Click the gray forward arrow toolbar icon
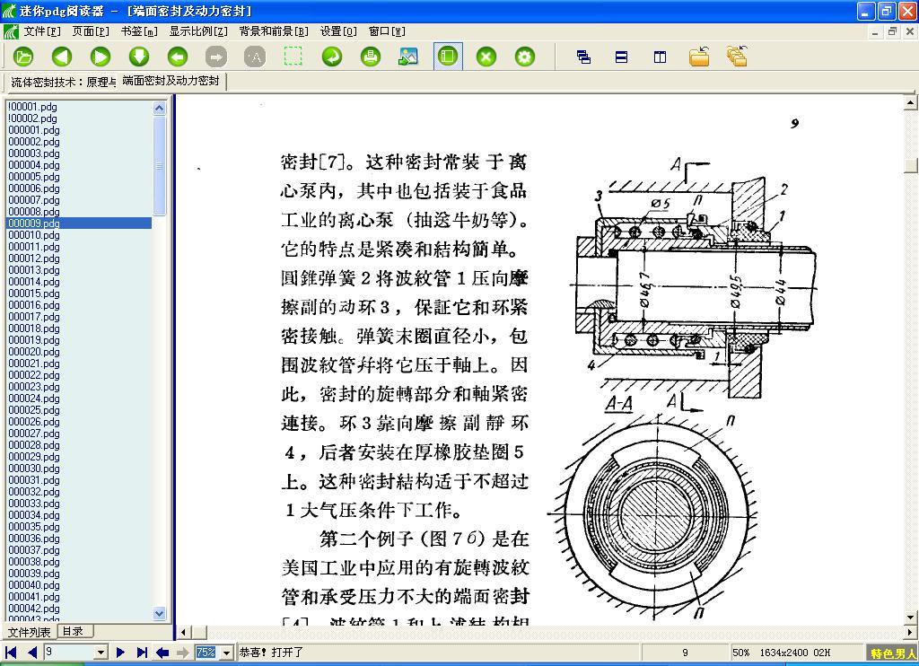This screenshot has width=919, height=666. pos(215,57)
